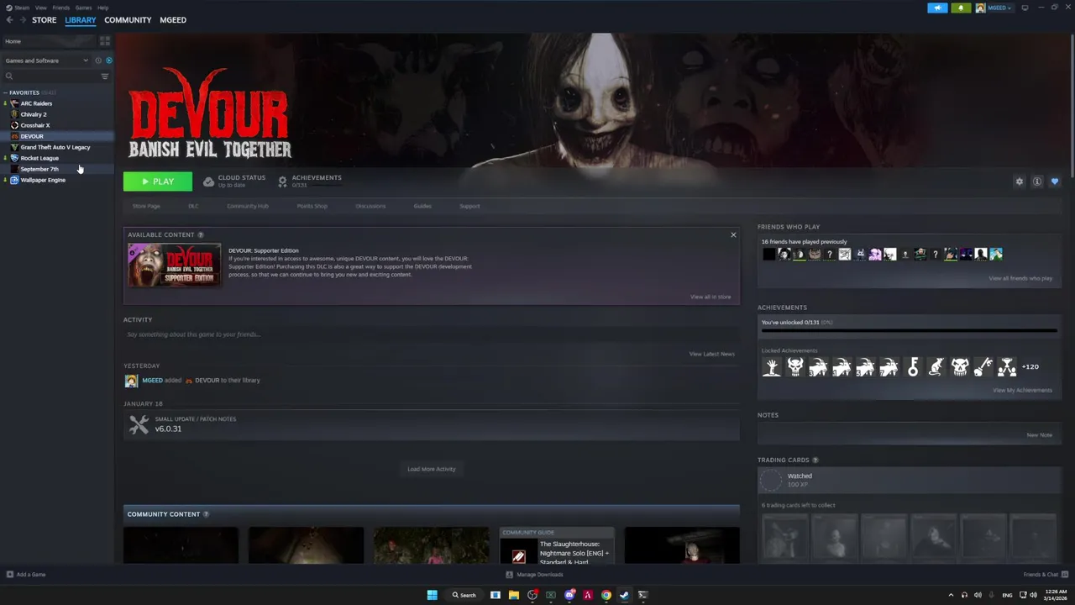Open the DLC link
The image size is (1075, 605).
pyautogui.click(x=193, y=206)
